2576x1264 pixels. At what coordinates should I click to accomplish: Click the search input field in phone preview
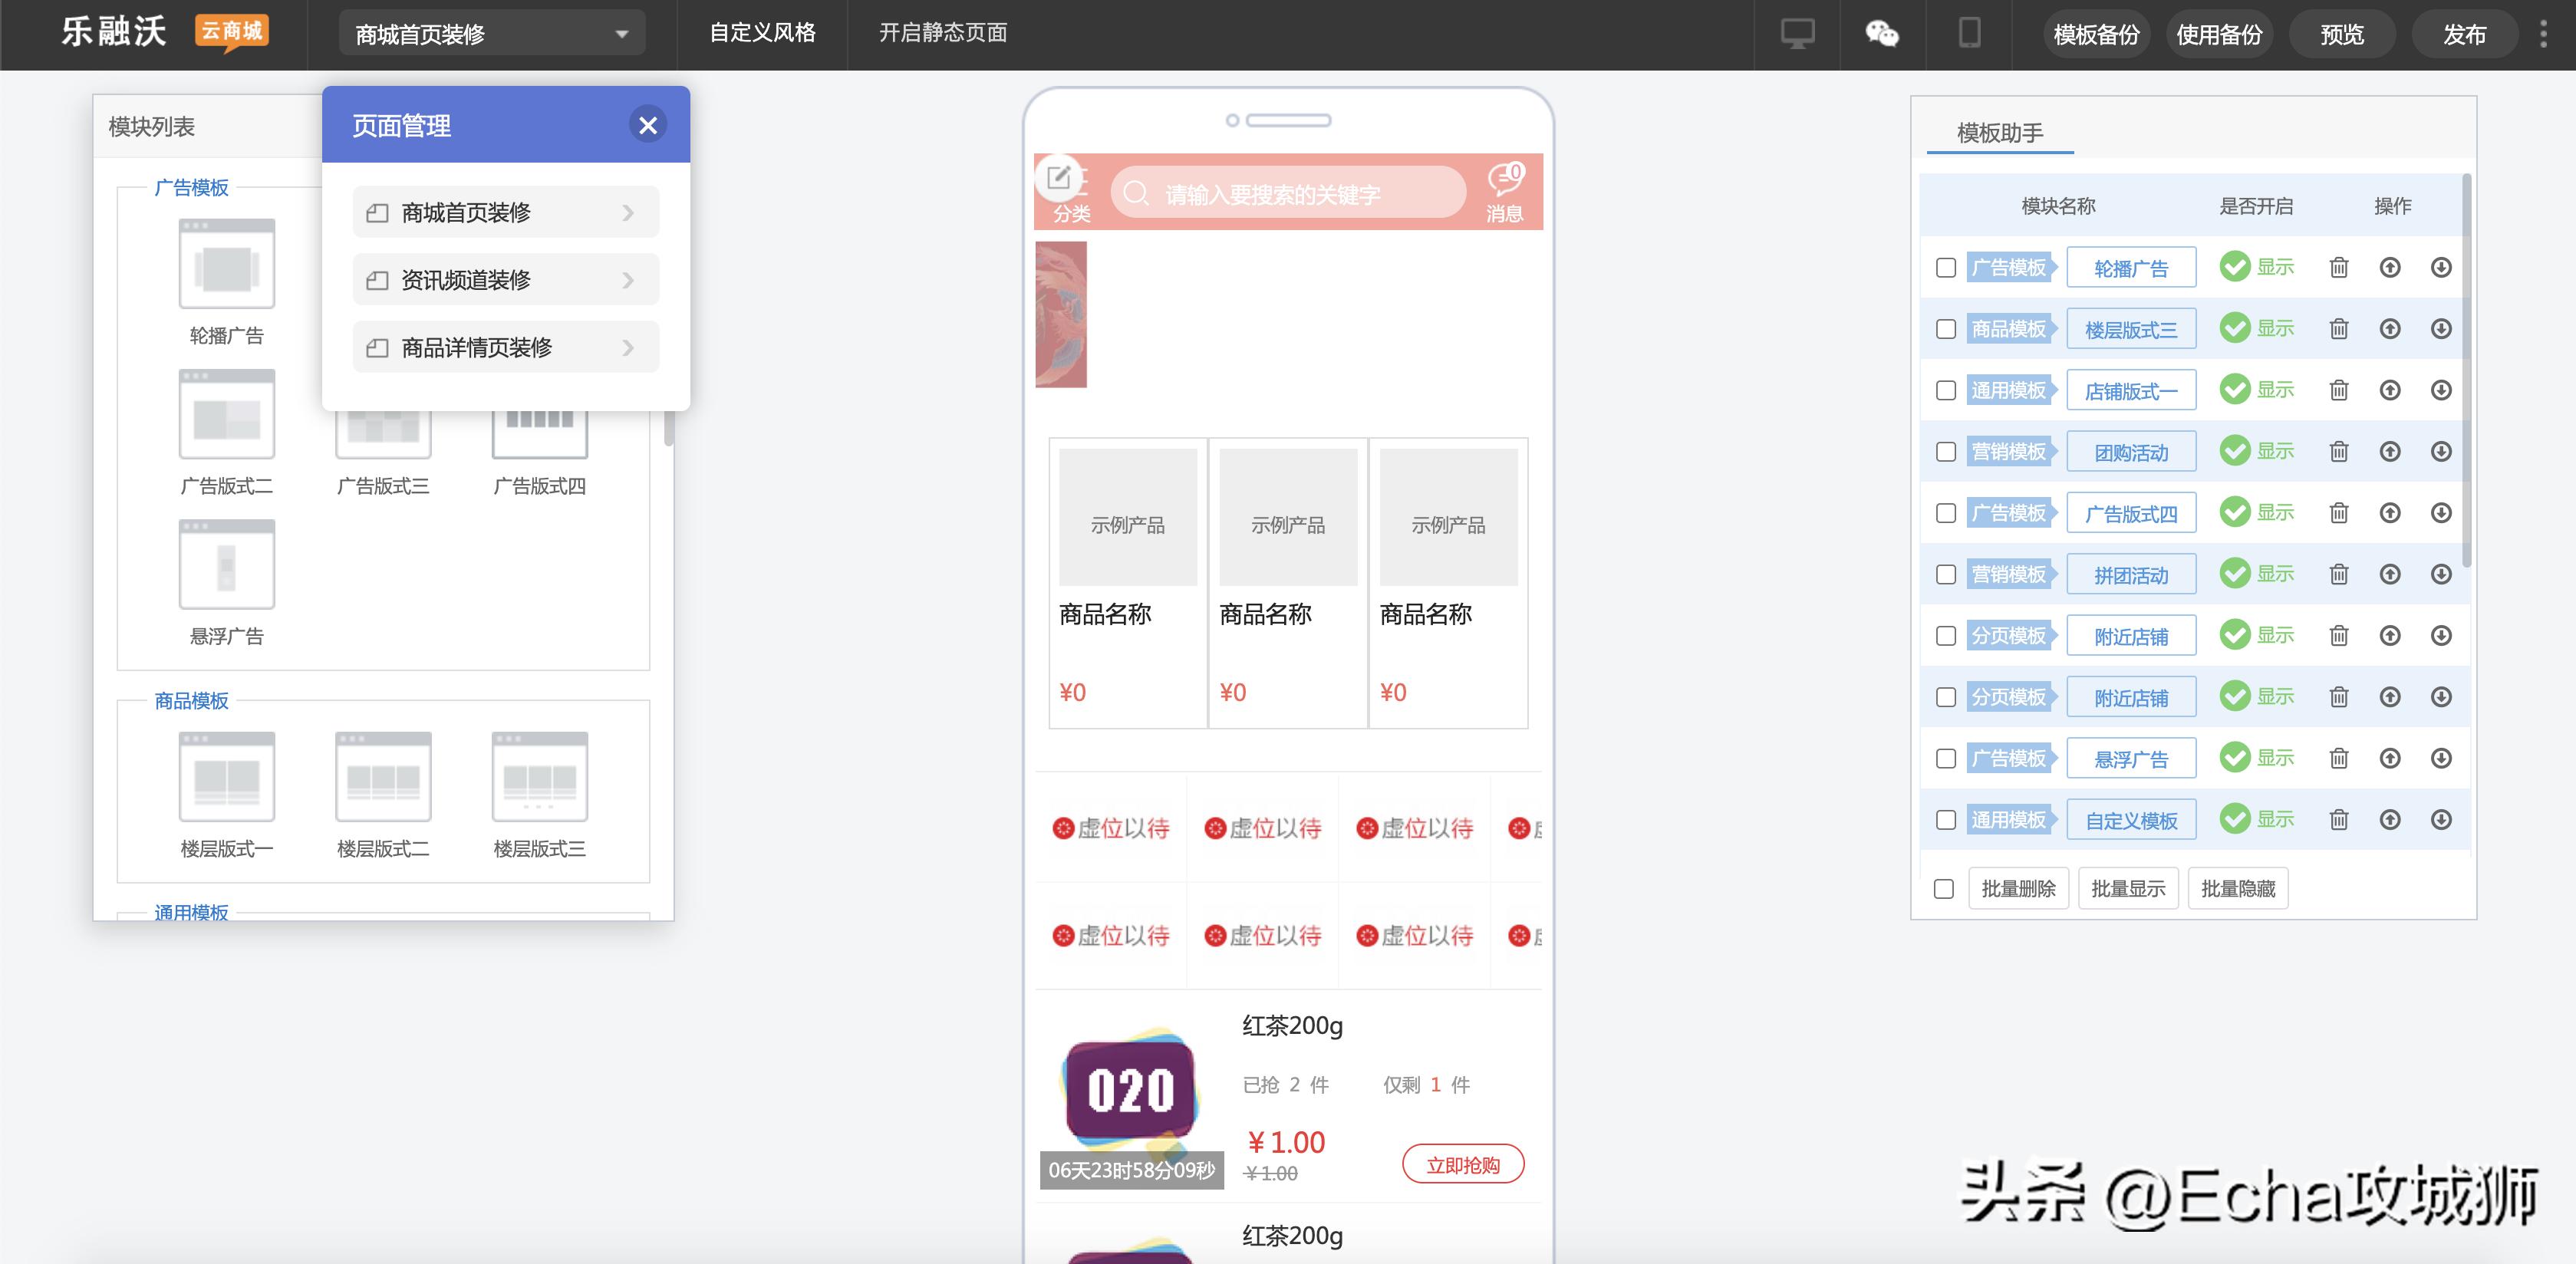(x=1290, y=192)
